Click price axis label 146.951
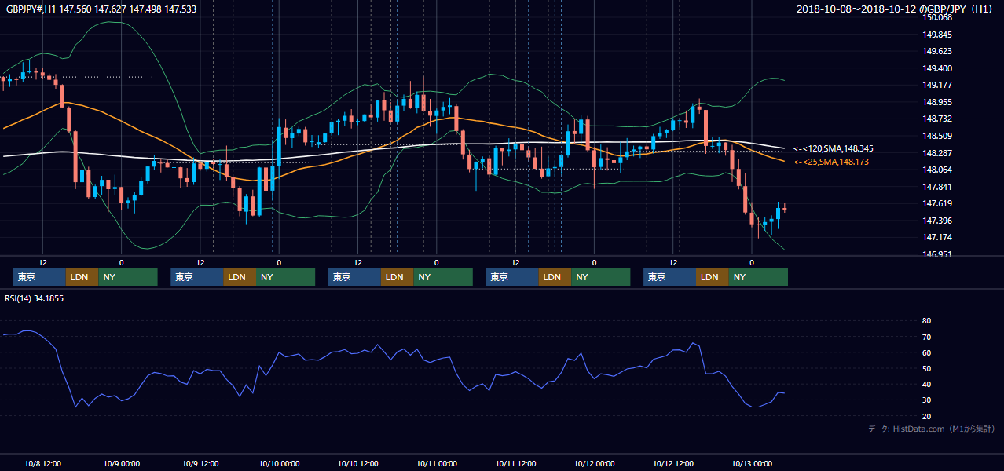 click(x=936, y=254)
